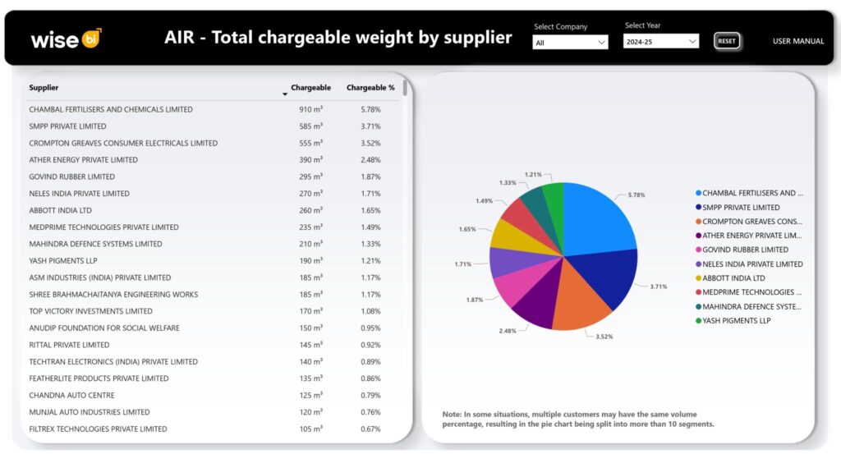841x454 pixels.
Task: Click the pink Govind Rubber legend marker
Action: pyautogui.click(x=698, y=250)
